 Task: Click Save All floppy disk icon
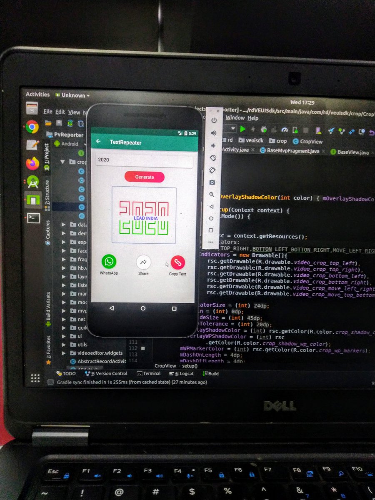pos(60,123)
